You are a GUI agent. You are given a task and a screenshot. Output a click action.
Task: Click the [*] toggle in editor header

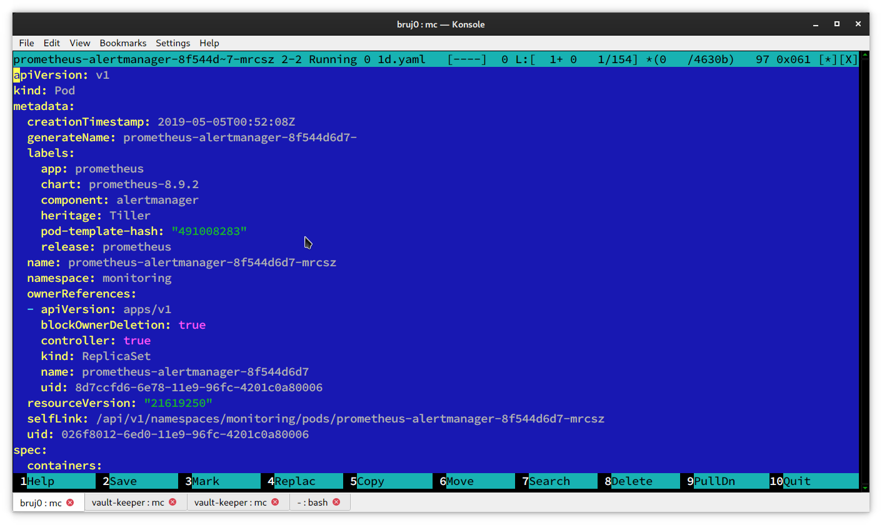point(828,59)
